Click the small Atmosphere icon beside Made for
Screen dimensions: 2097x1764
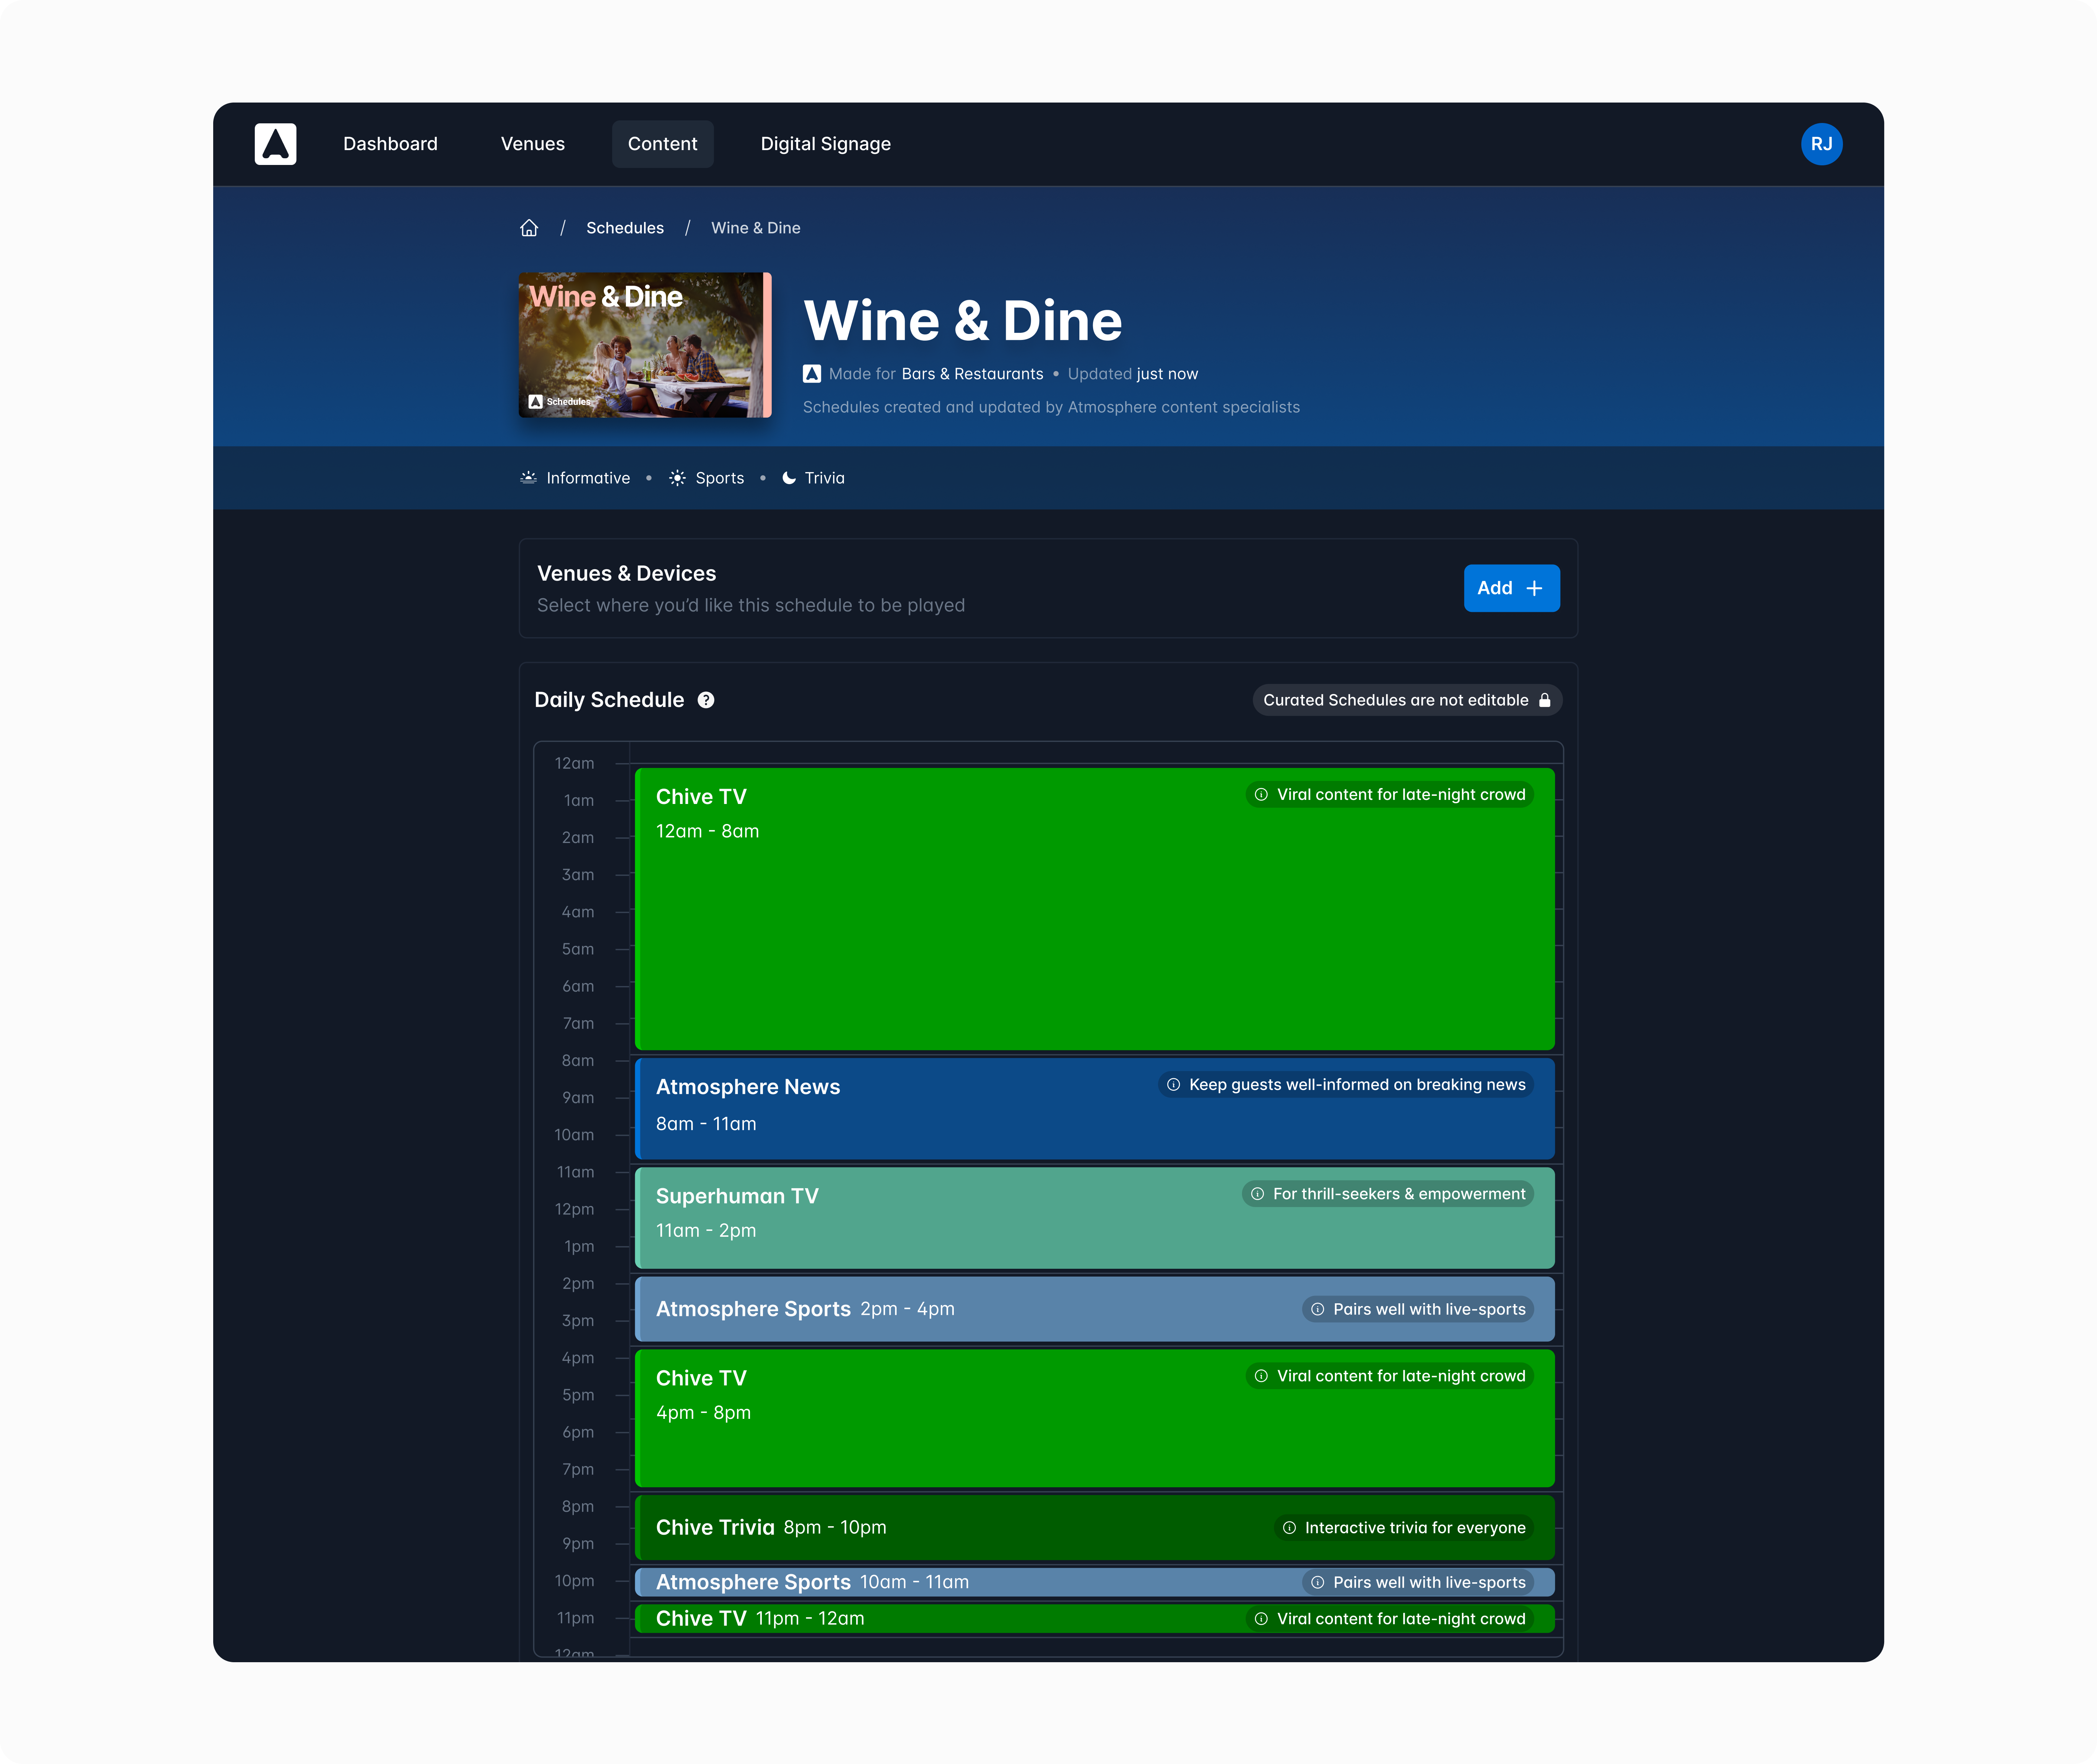[x=812, y=374]
